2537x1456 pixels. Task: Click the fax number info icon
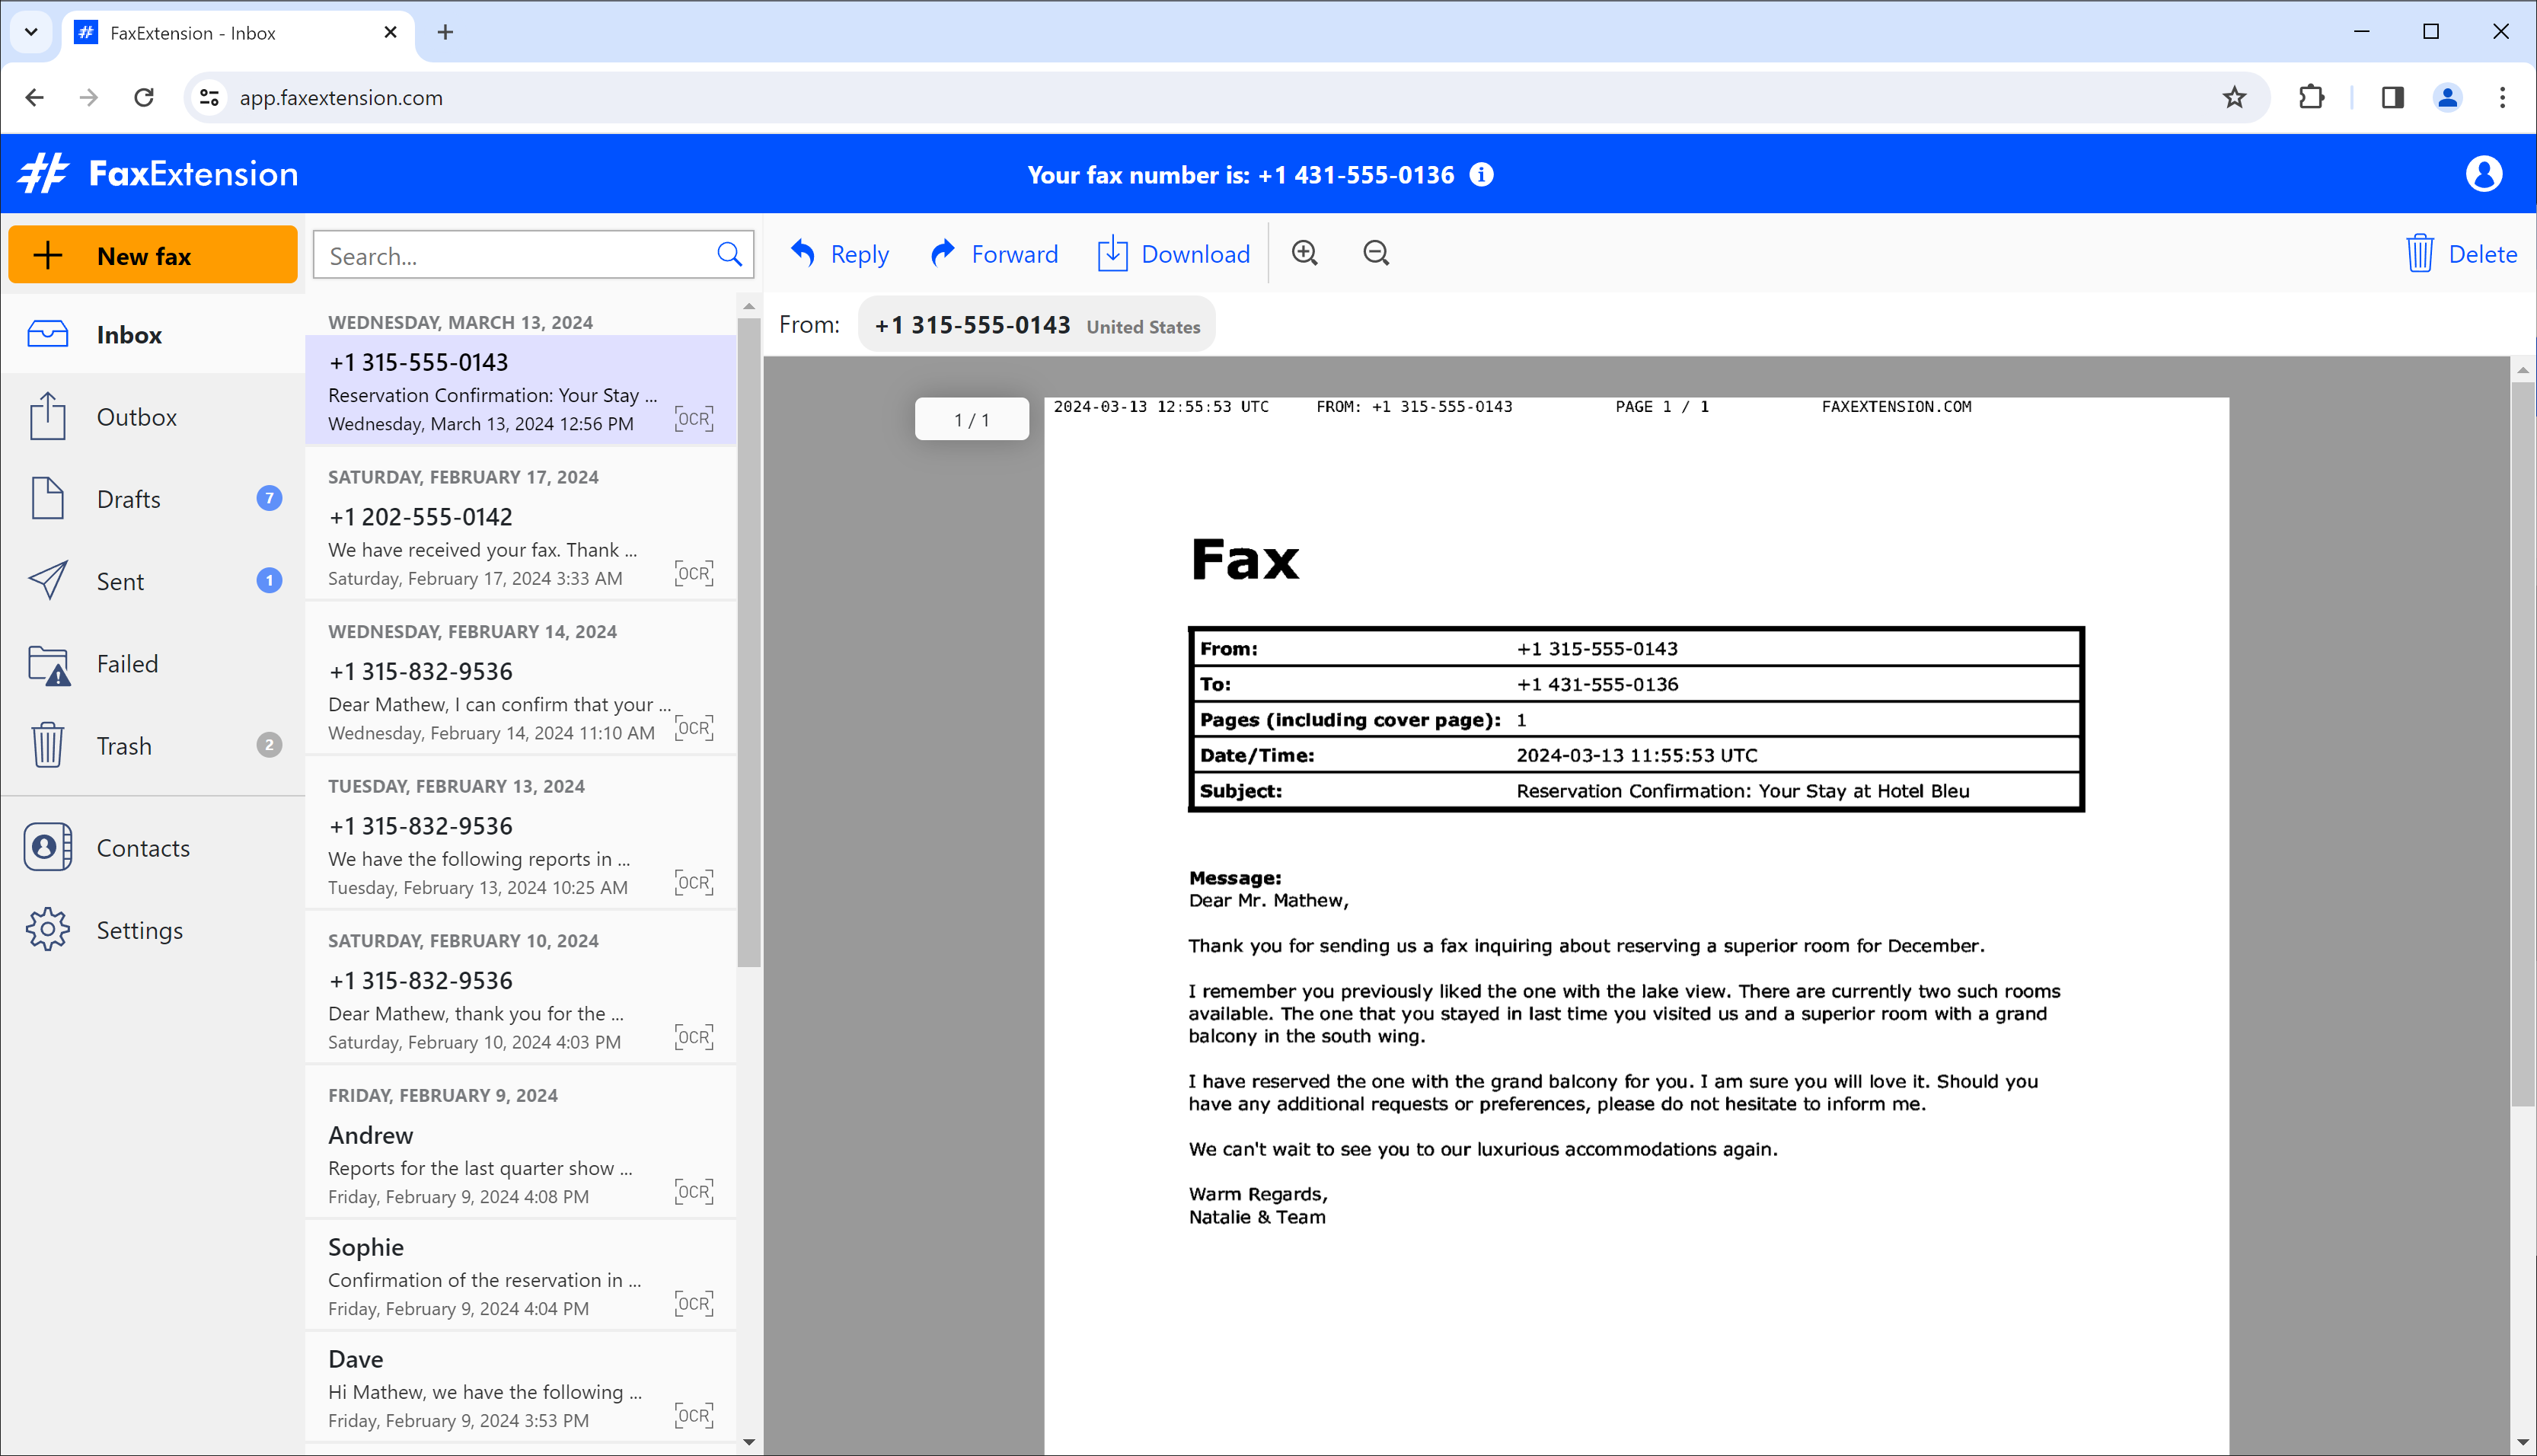tap(1482, 175)
